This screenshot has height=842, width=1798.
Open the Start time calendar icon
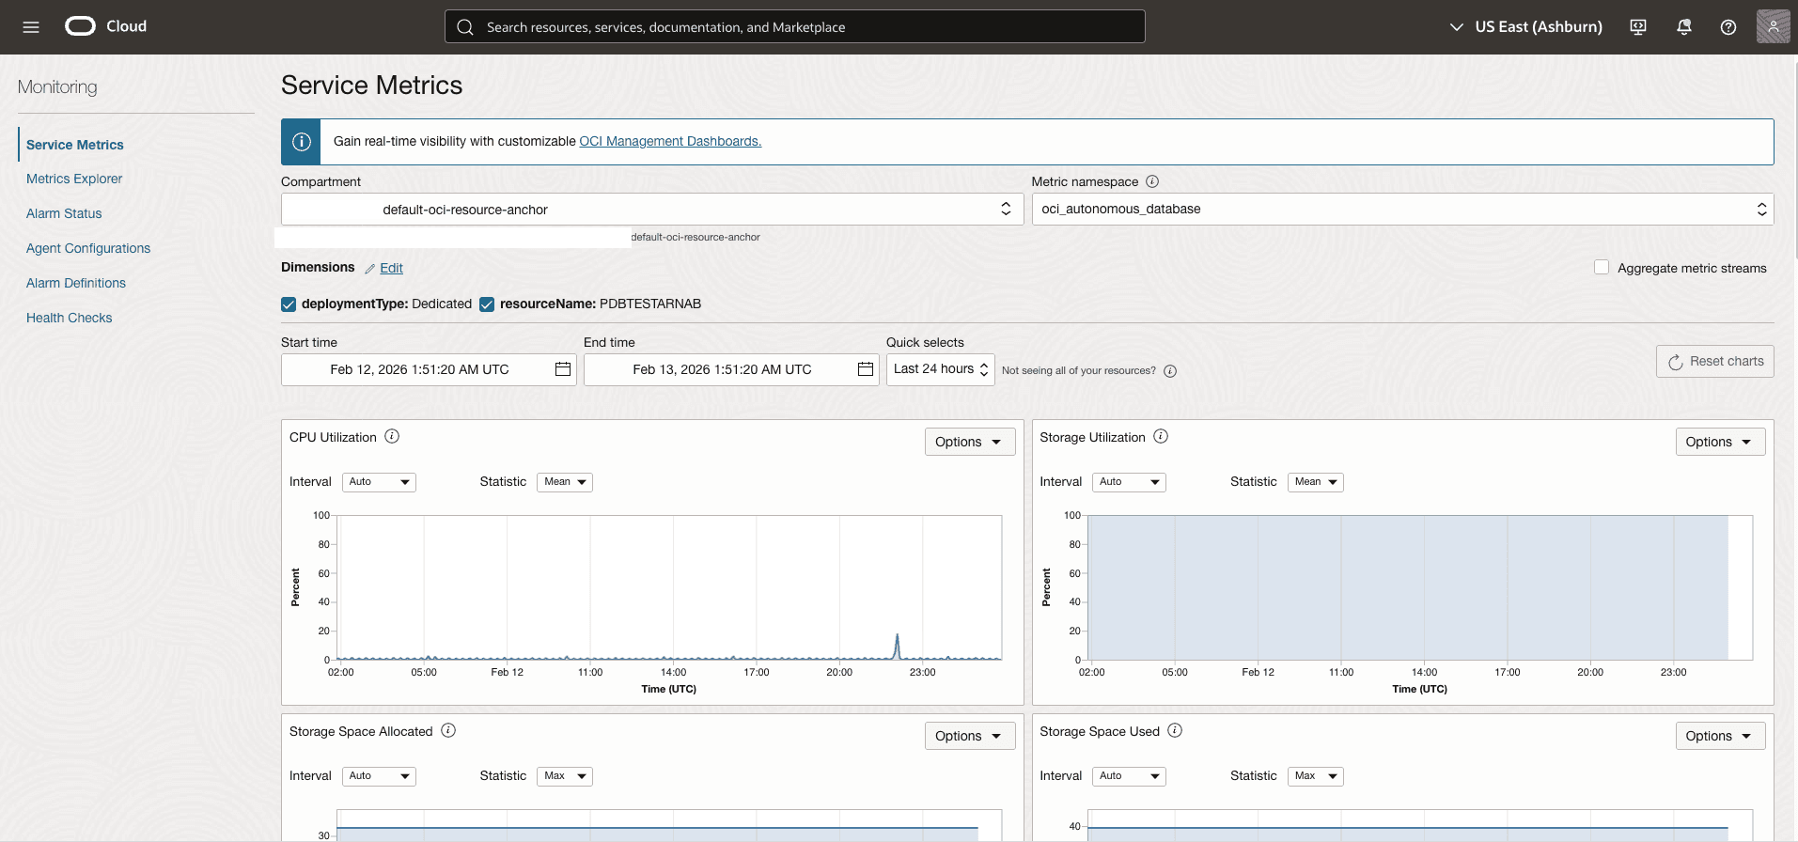tap(563, 369)
